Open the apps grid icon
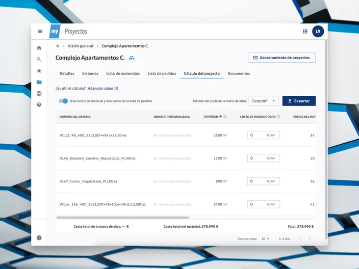This screenshot has height=269, width=359. 305,32
